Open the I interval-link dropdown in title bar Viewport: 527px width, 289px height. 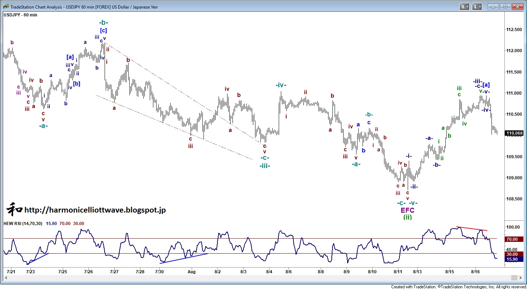pyautogui.click(x=477, y=6)
